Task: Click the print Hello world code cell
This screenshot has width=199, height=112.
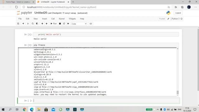Action: point(106,35)
